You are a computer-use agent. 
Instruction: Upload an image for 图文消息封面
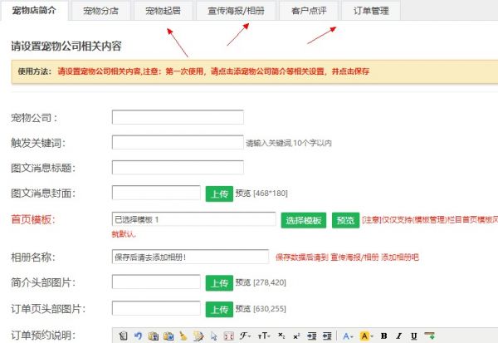[x=219, y=194]
